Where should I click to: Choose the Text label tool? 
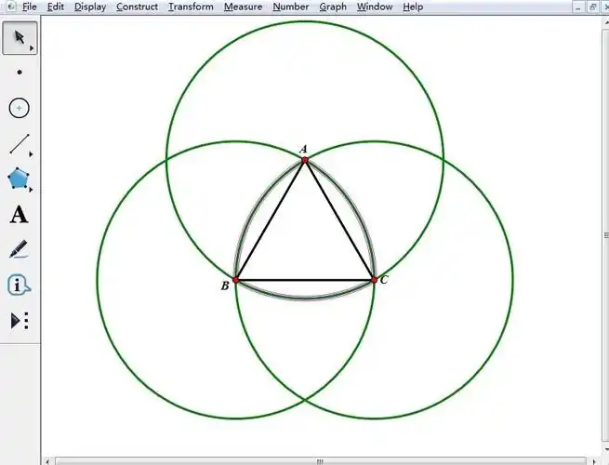pos(20,215)
